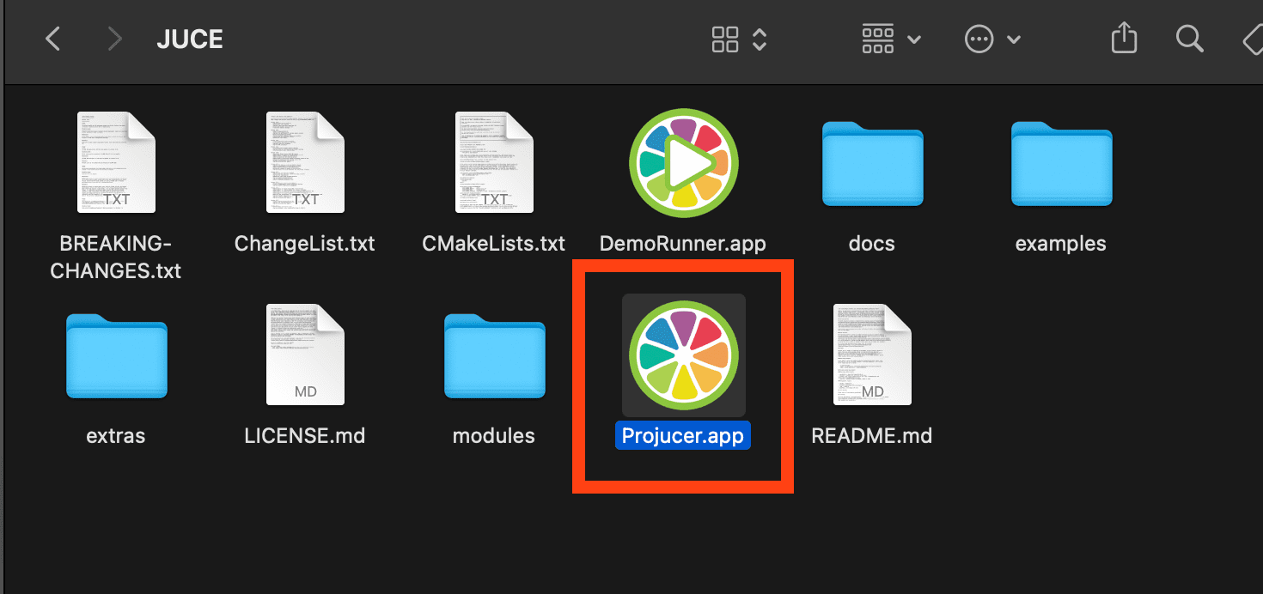
Task: Select the docs folder icon
Action: point(872,163)
